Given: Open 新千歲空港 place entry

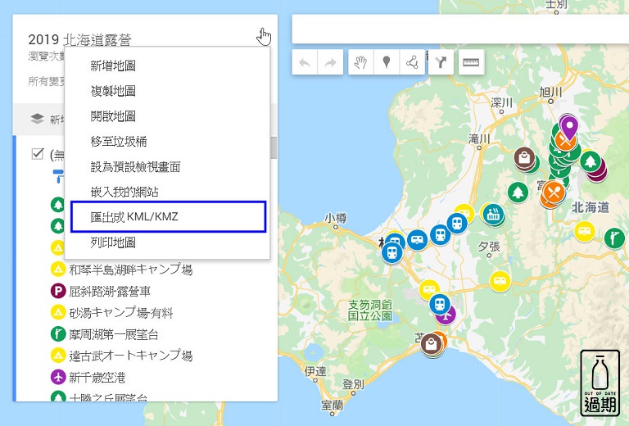Looking at the screenshot, I should coord(97,377).
